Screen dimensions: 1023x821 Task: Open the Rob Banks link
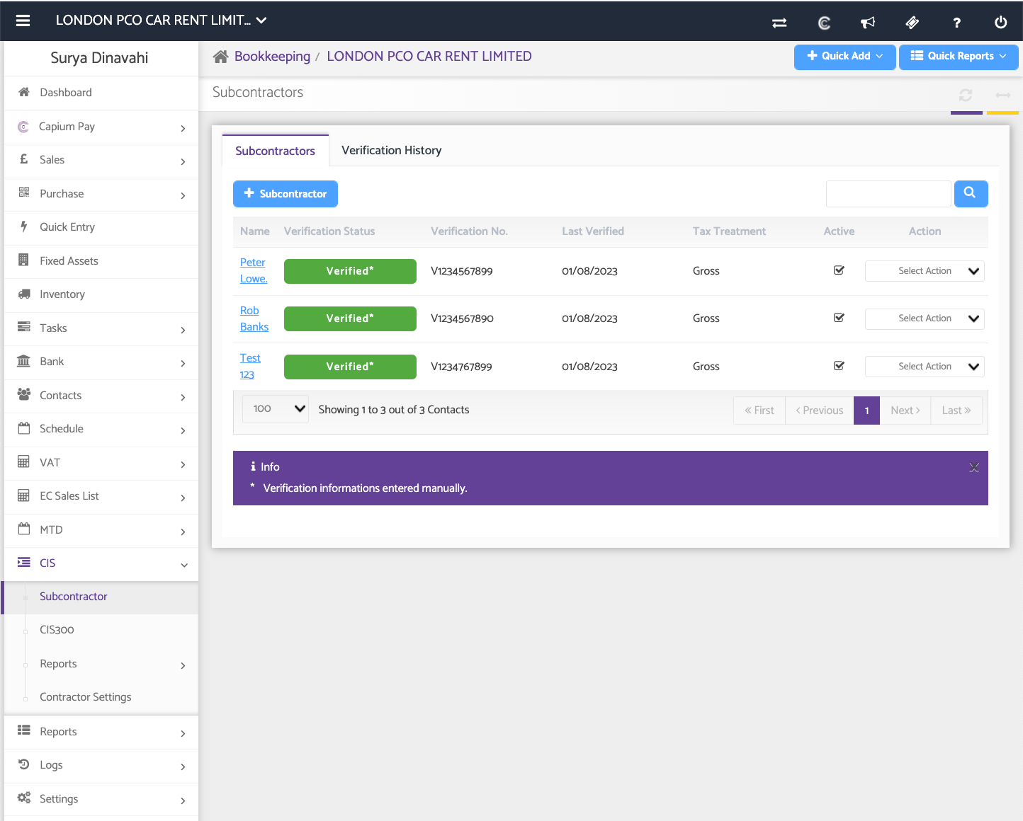(254, 318)
